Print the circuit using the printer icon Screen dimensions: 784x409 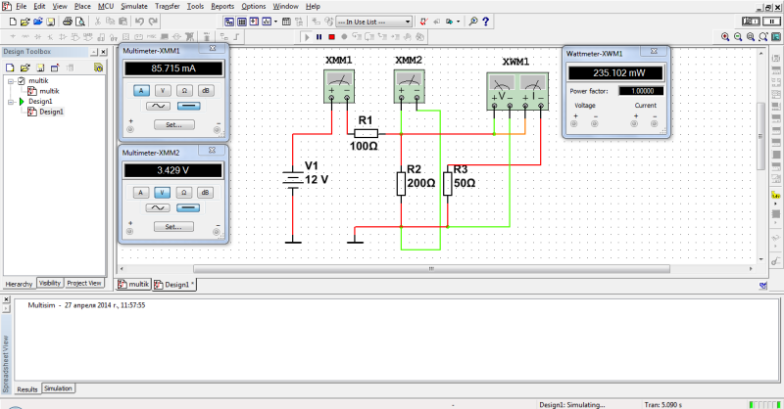(x=68, y=22)
